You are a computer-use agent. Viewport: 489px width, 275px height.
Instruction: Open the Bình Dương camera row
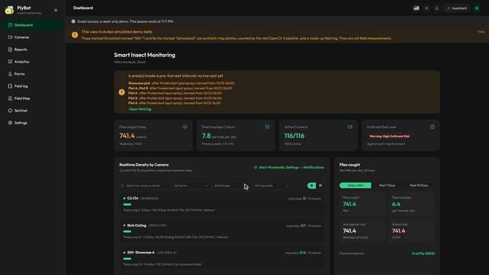[x=222, y=231]
